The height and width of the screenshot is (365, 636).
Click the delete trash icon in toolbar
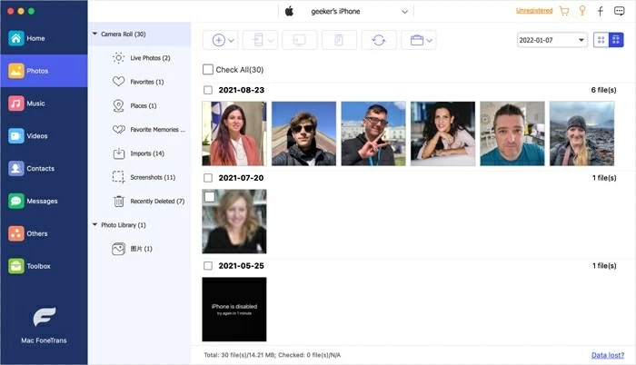tap(338, 40)
